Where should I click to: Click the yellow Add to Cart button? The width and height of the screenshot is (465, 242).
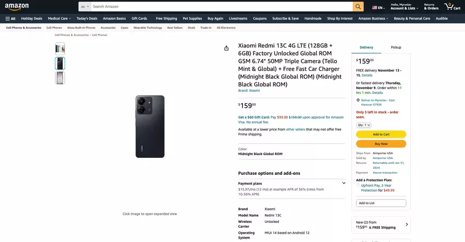coord(381,134)
